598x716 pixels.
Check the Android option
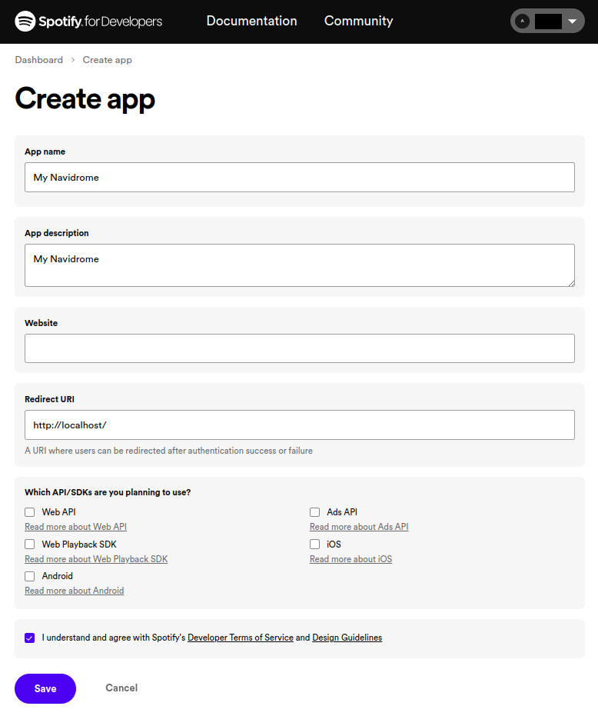tap(30, 576)
